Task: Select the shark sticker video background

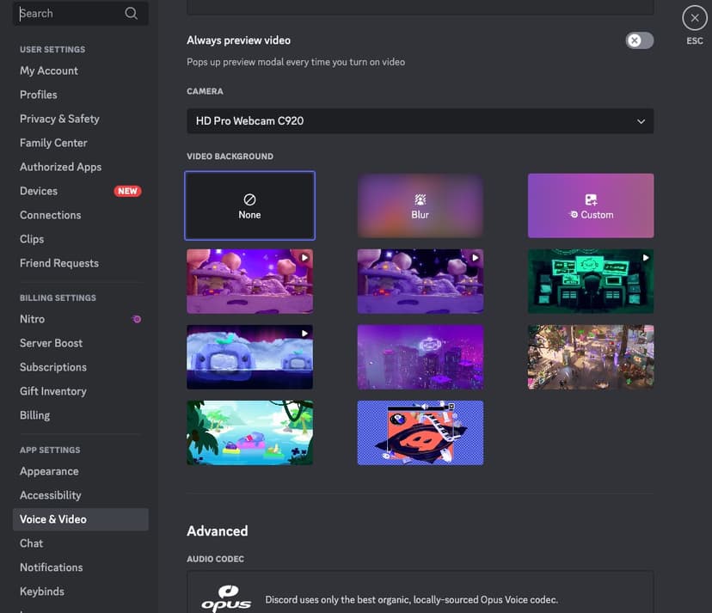Action: (420, 432)
